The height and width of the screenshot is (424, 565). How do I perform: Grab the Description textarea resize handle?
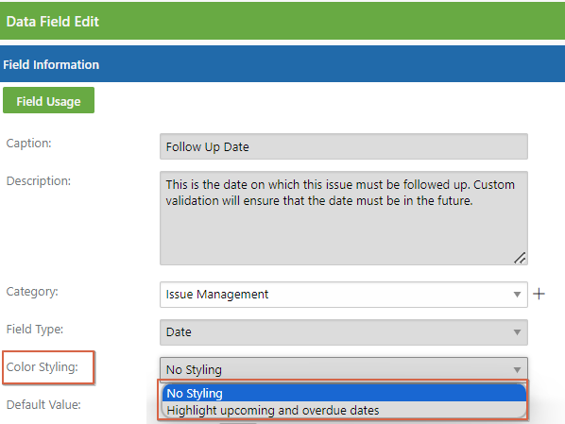(x=520, y=258)
